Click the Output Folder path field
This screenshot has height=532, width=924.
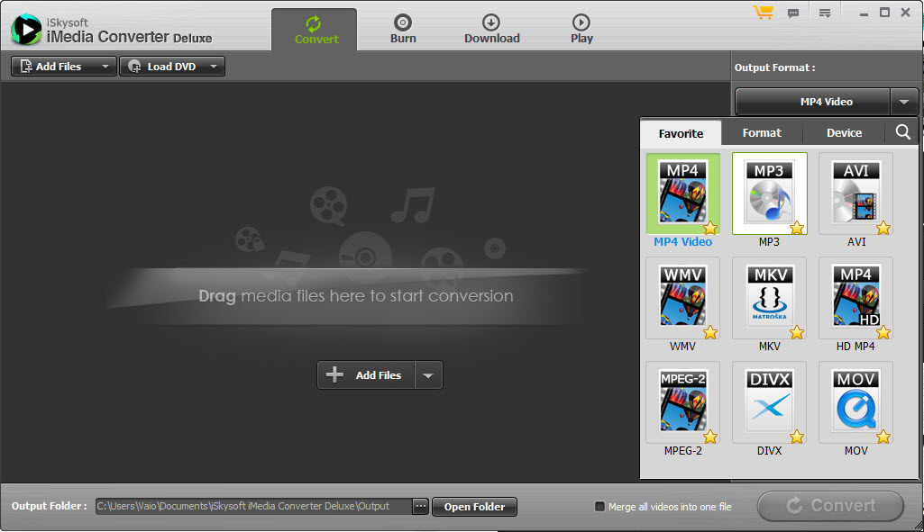[x=254, y=506]
